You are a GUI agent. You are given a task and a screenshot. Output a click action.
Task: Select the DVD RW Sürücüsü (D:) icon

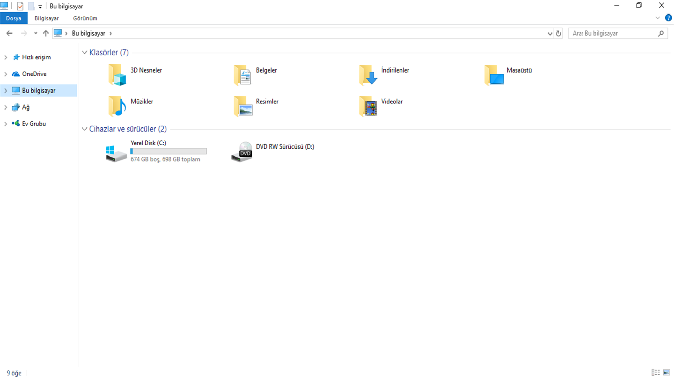click(x=242, y=152)
